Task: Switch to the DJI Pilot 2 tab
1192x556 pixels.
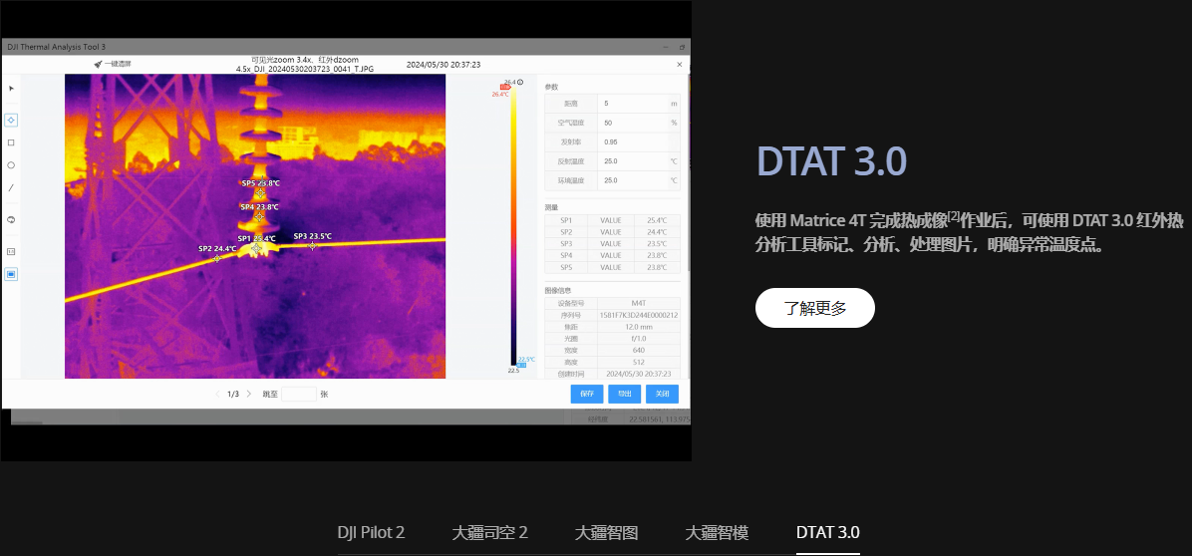Action: (x=371, y=532)
